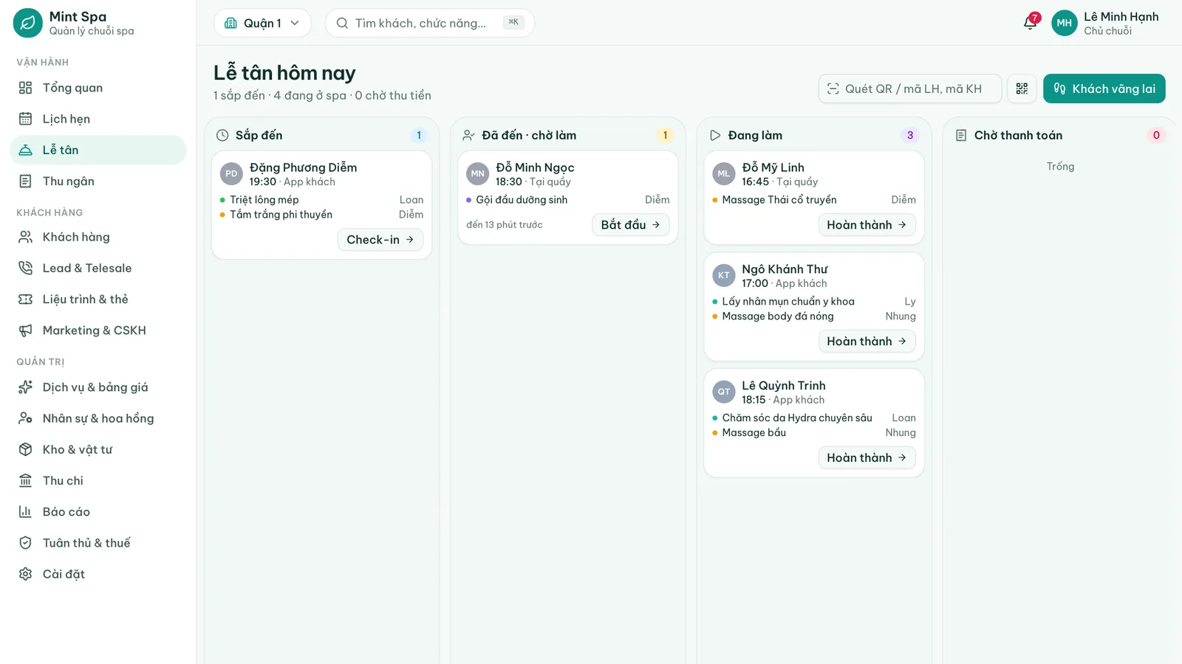Click Hoàn thành for Lê Quỳnh Trinh
This screenshot has width=1182, height=664.
(x=867, y=458)
